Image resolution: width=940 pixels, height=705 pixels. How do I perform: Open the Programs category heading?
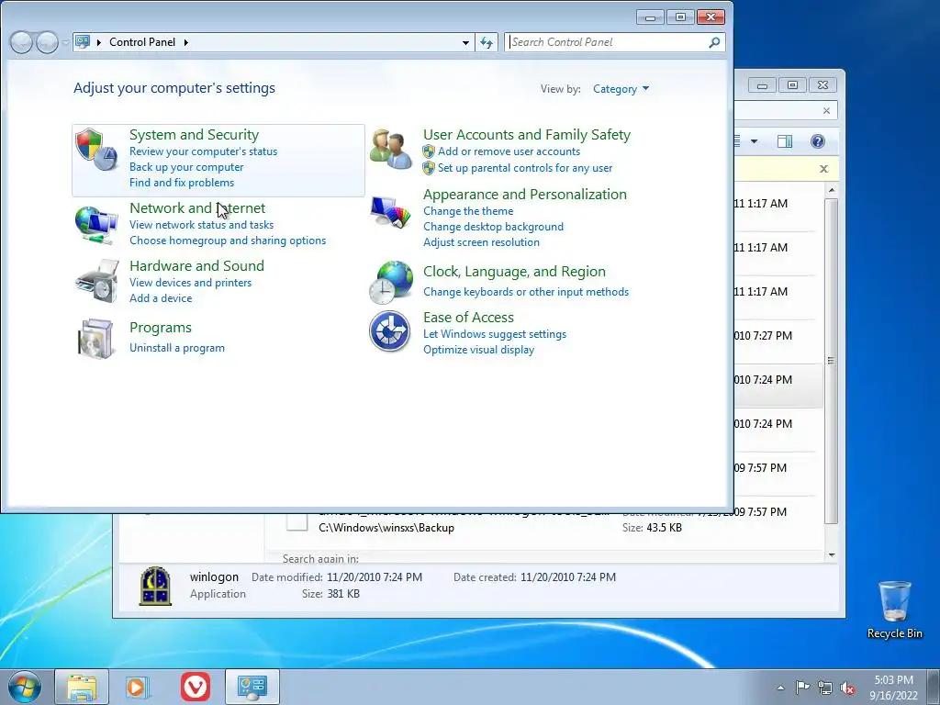(x=161, y=328)
